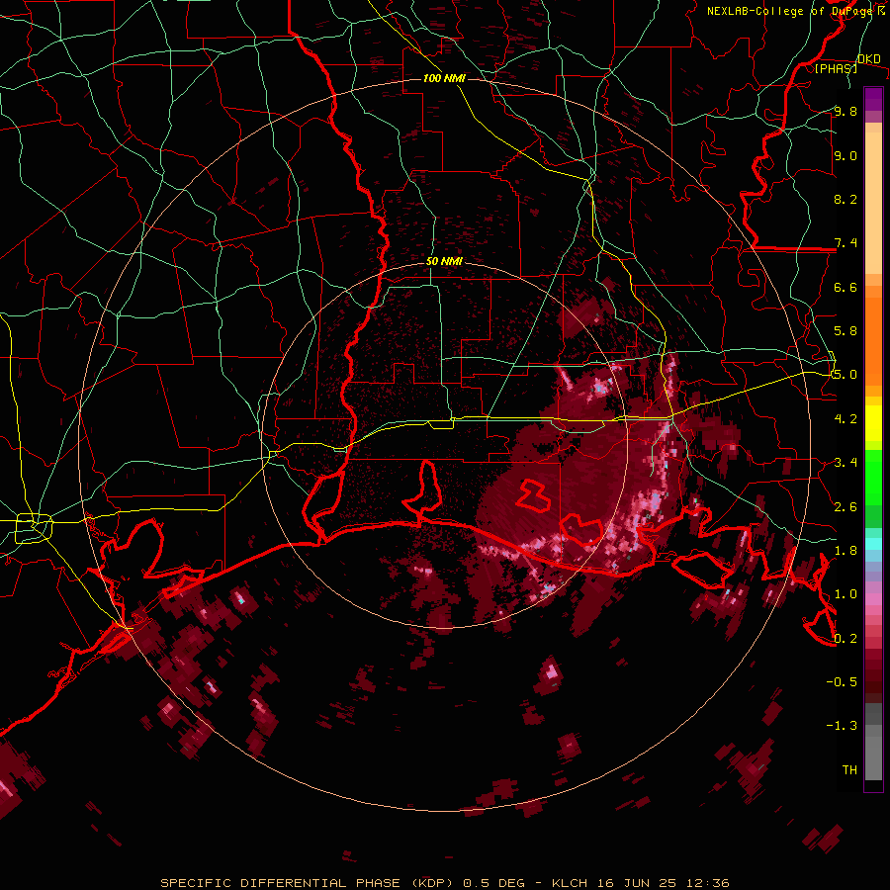Click the 5.0 scale label
This screenshot has width=890, height=890.
pyautogui.click(x=845, y=375)
